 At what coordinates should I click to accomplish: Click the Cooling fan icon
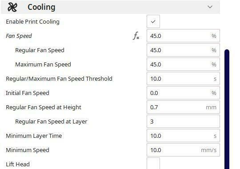click(x=12, y=7)
